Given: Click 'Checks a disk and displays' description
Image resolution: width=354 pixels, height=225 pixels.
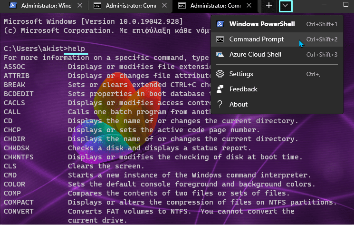Looking at the screenshot, I should point(159,148).
